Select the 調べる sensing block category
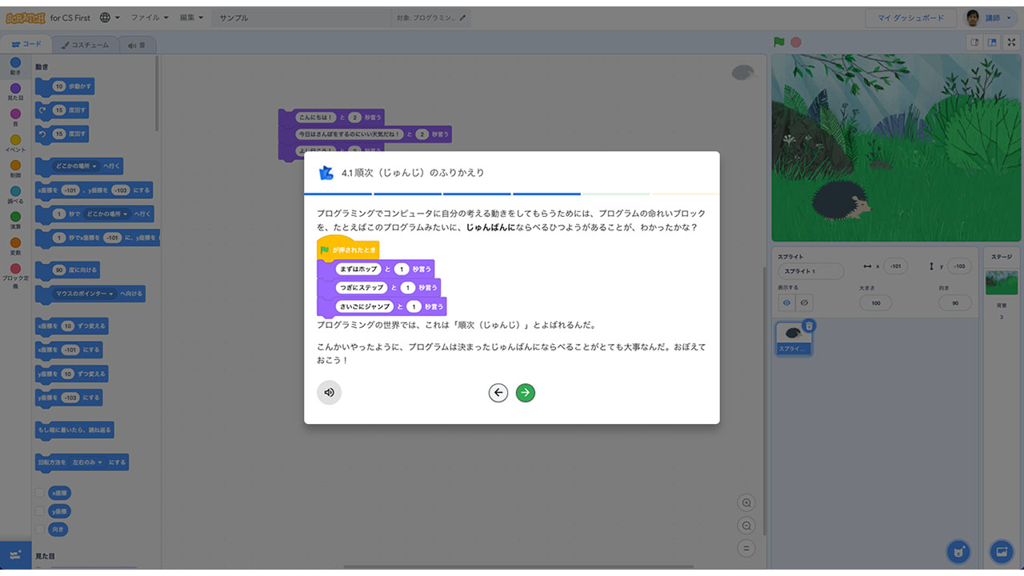Viewport: 1024px width, 576px height. [x=15, y=195]
